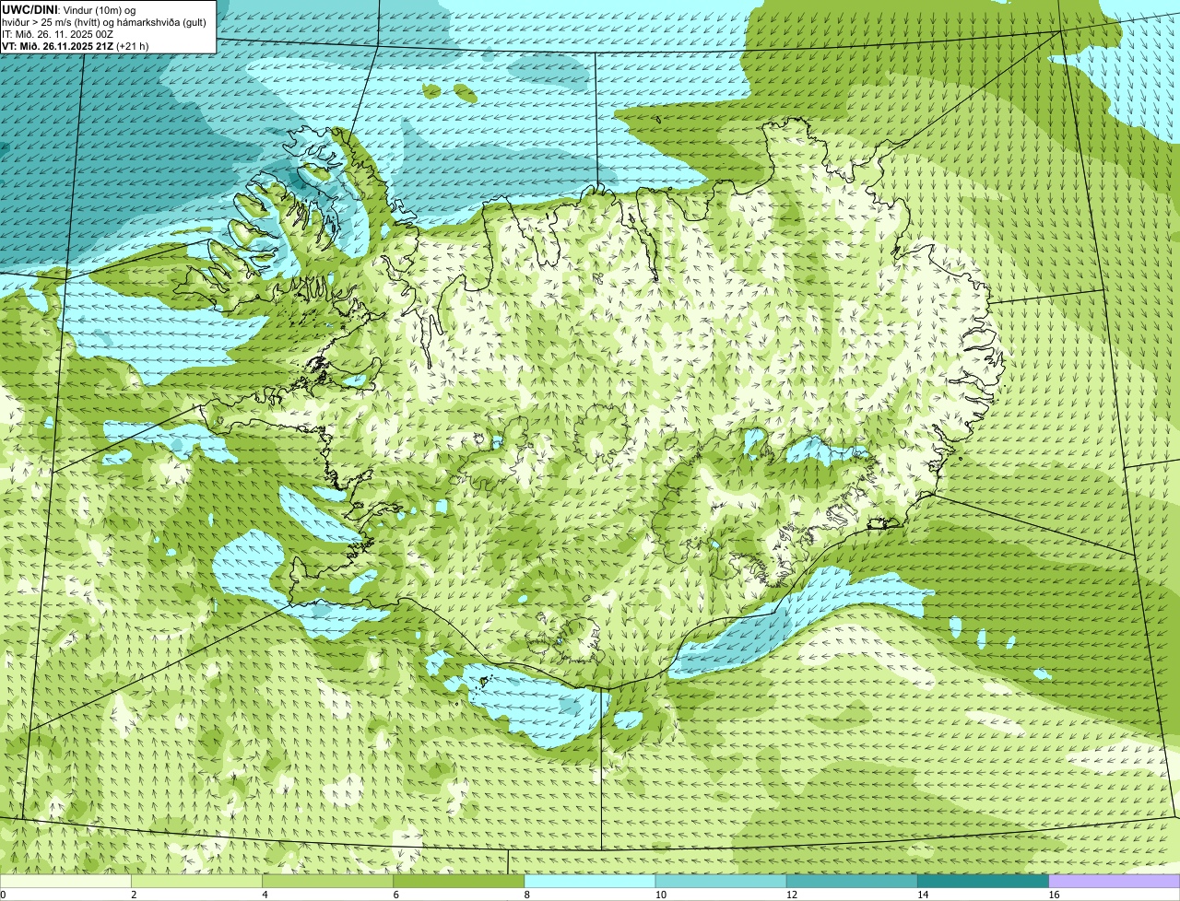Click the legend label '16'
The image size is (1180, 901).
pyautogui.click(x=1054, y=895)
